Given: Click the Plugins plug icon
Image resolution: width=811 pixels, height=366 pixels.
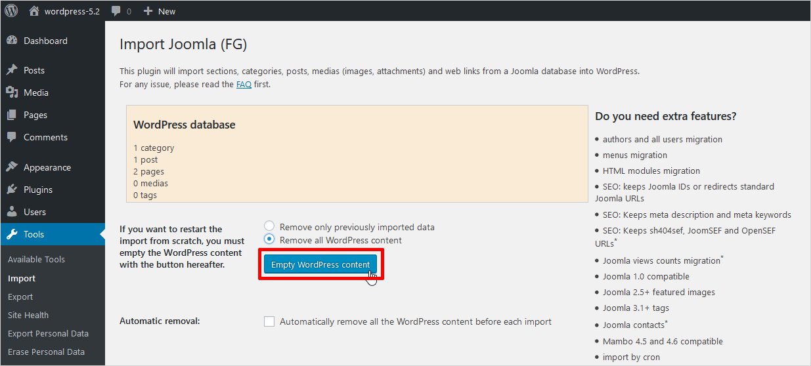Looking at the screenshot, I should [12, 190].
